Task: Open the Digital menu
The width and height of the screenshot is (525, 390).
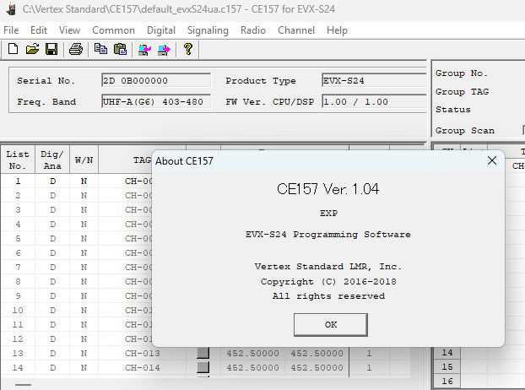Action: [x=161, y=30]
